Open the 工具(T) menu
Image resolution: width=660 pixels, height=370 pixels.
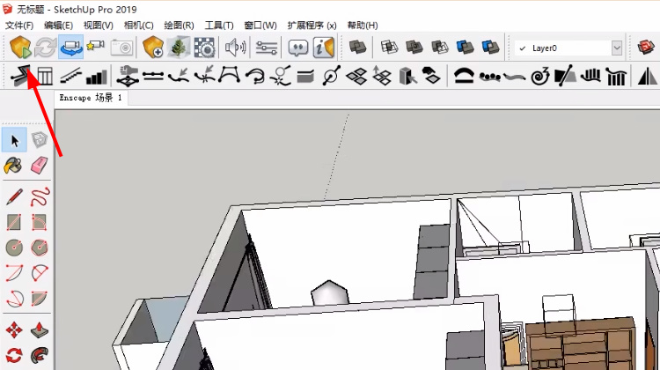click(x=219, y=26)
